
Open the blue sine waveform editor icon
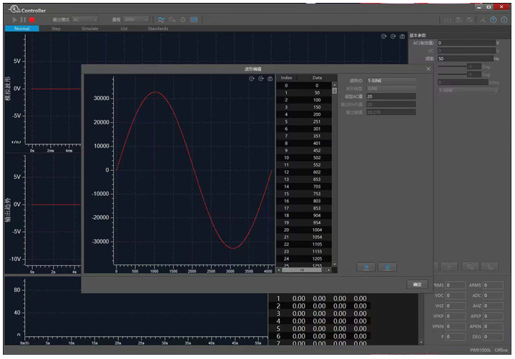pos(161,20)
